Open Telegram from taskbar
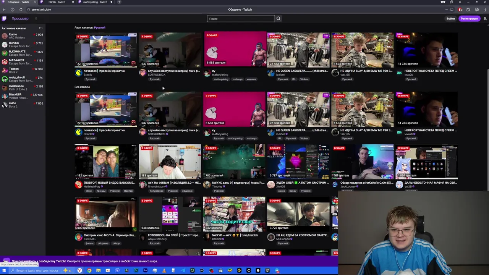Image resolution: width=489 pixels, height=275 pixels. coord(183,270)
